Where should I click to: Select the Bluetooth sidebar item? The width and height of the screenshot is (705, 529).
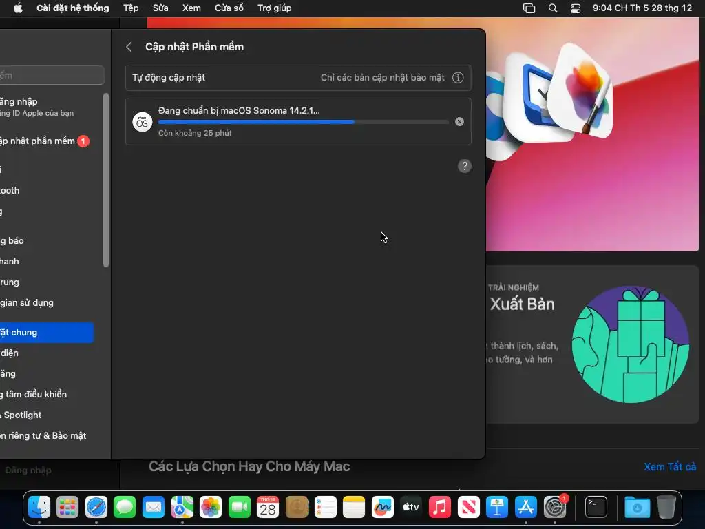point(48,191)
